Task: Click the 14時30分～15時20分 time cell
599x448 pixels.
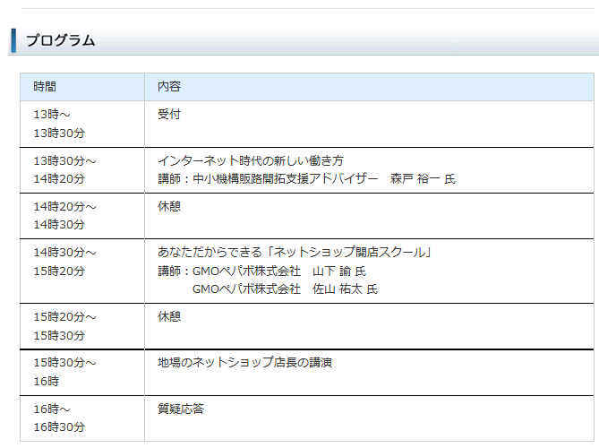Action: (82, 271)
